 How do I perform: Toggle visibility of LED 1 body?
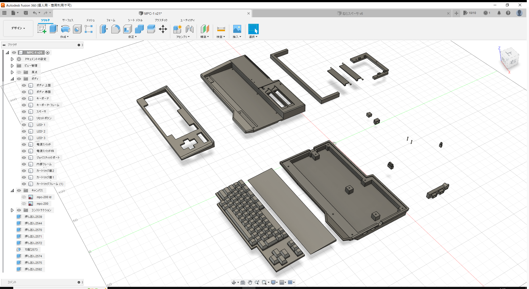pyautogui.click(x=24, y=125)
